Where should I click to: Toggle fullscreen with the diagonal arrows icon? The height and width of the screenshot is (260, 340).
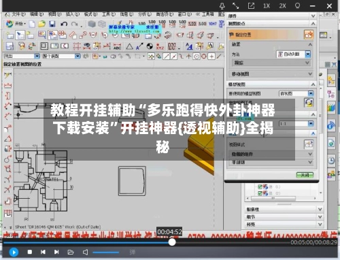click(236, 5)
